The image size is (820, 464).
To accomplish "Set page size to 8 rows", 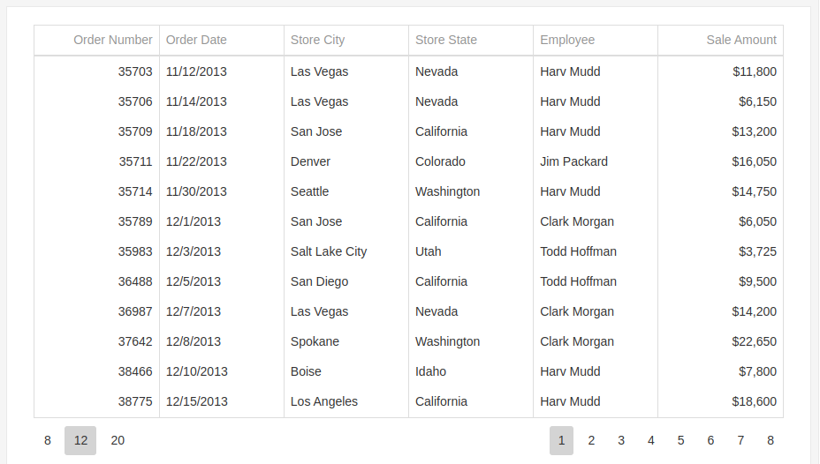I will click(x=48, y=440).
